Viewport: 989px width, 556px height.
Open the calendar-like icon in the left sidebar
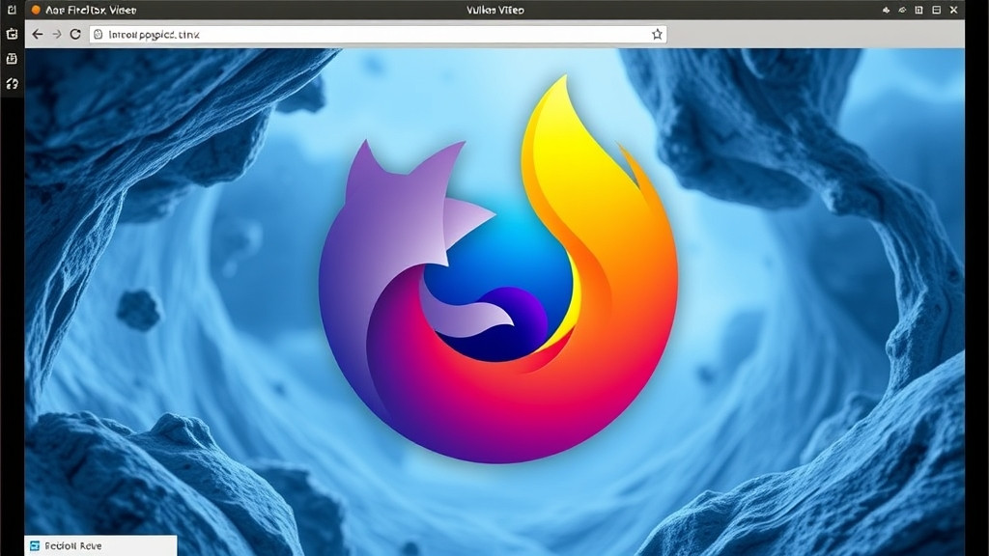[12, 34]
